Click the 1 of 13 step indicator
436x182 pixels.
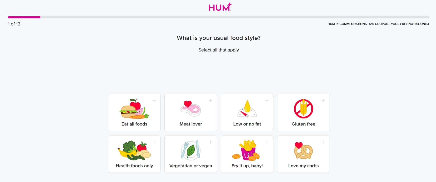click(14, 24)
